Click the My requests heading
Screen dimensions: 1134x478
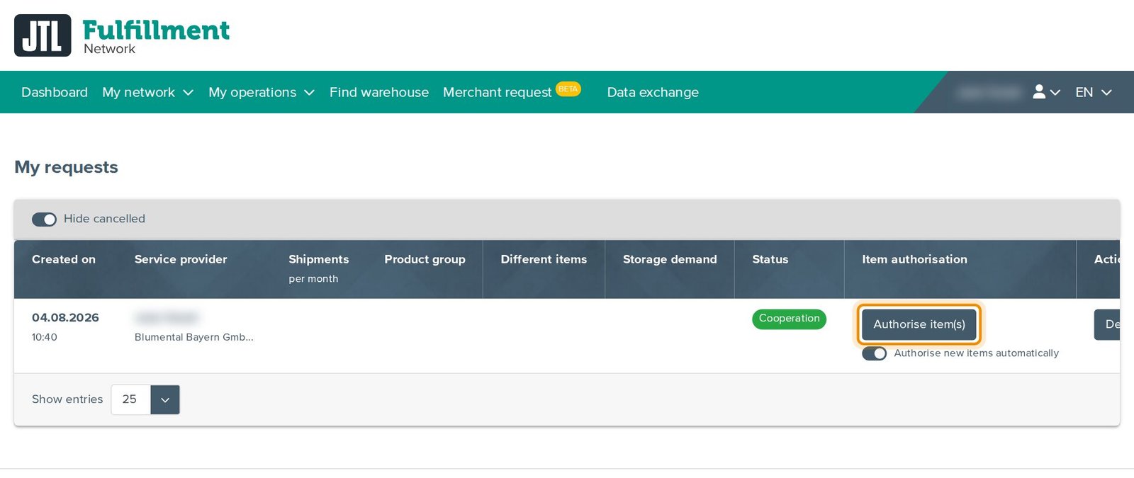pos(66,167)
